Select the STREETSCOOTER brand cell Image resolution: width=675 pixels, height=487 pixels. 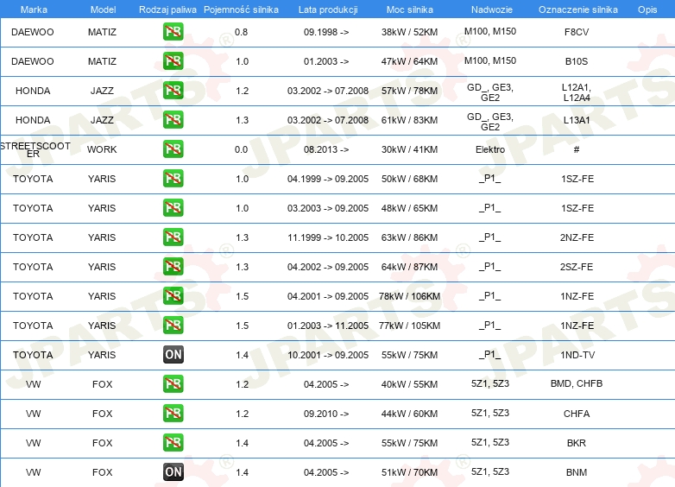click(35, 149)
